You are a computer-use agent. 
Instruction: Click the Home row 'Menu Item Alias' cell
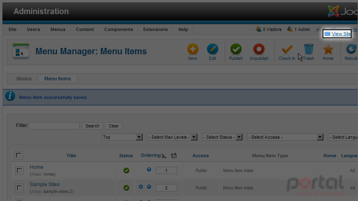pyautogui.click(x=238, y=170)
